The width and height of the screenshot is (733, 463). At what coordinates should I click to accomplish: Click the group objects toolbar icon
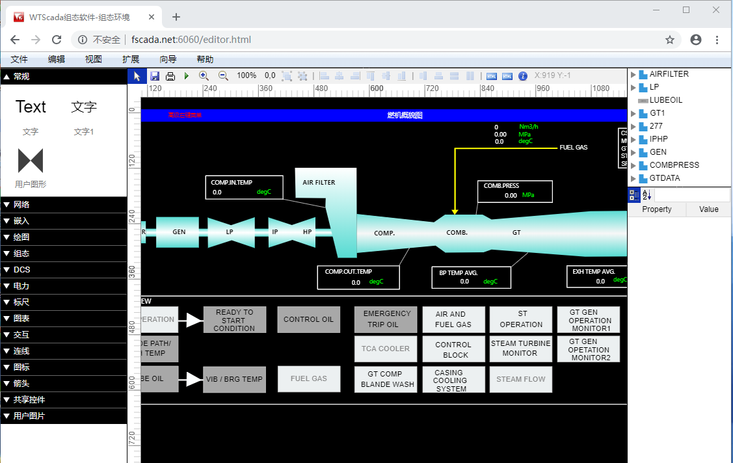[287, 75]
